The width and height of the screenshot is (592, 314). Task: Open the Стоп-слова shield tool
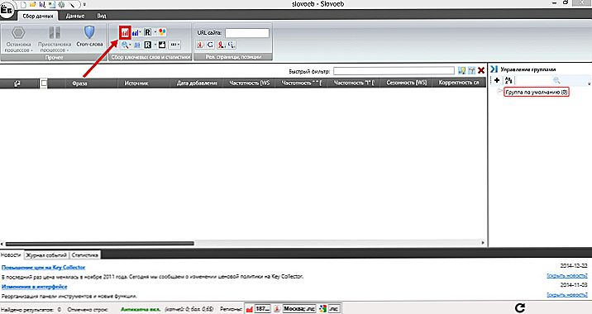click(x=89, y=36)
